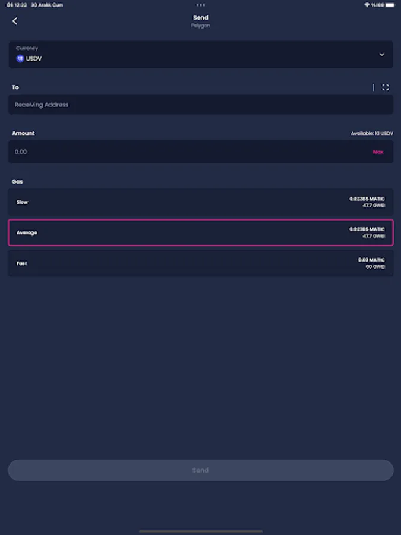Viewport: 401px width, 535px height.
Task: Tap the battery indicator icon
Action: [x=390, y=5]
